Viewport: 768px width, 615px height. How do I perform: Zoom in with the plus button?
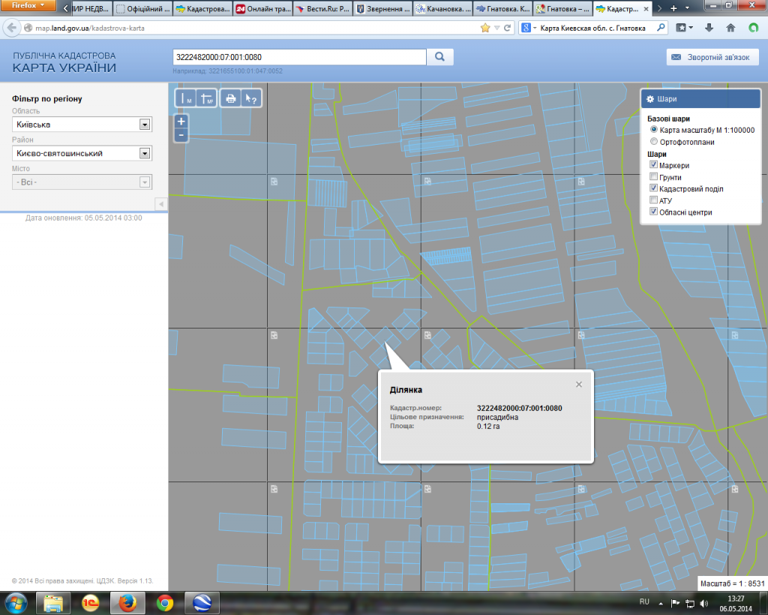pyautogui.click(x=181, y=121)
